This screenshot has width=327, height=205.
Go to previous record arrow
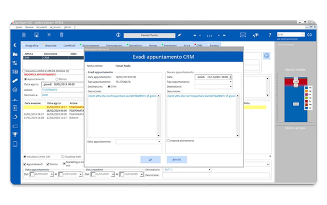(x=200, y=35)
